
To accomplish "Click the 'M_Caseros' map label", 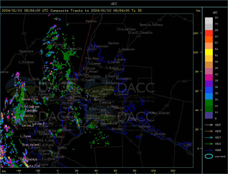I will (121, 94).
